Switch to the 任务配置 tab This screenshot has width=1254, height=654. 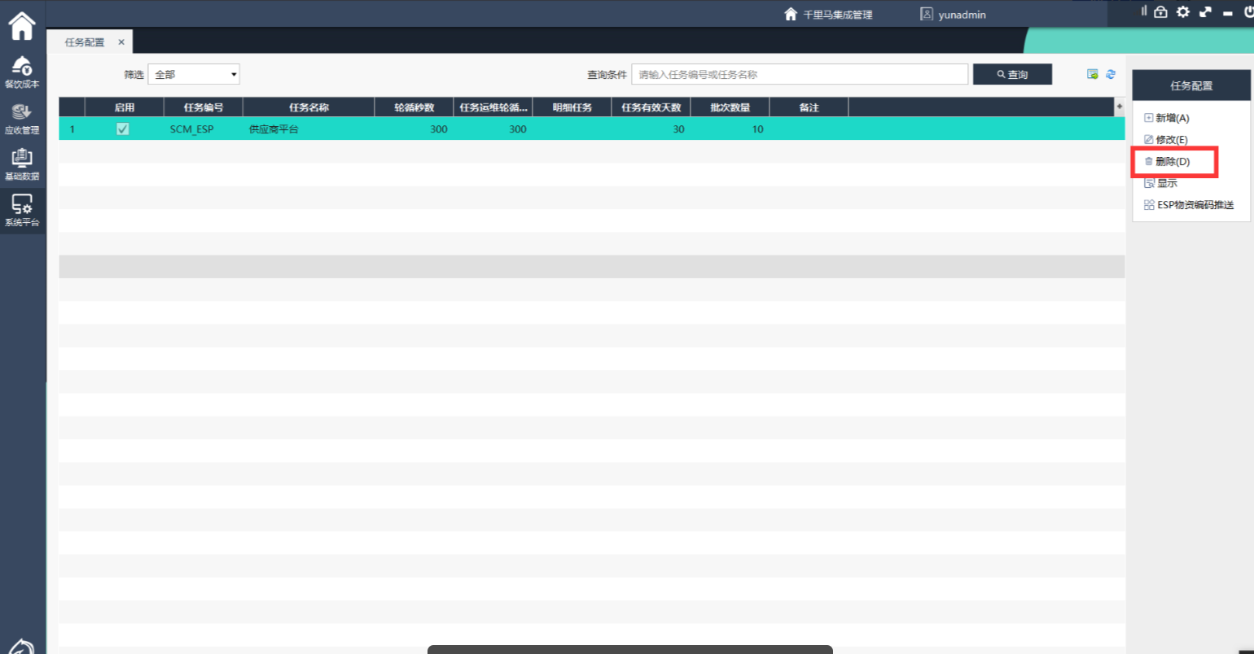(x=85, y=42)
